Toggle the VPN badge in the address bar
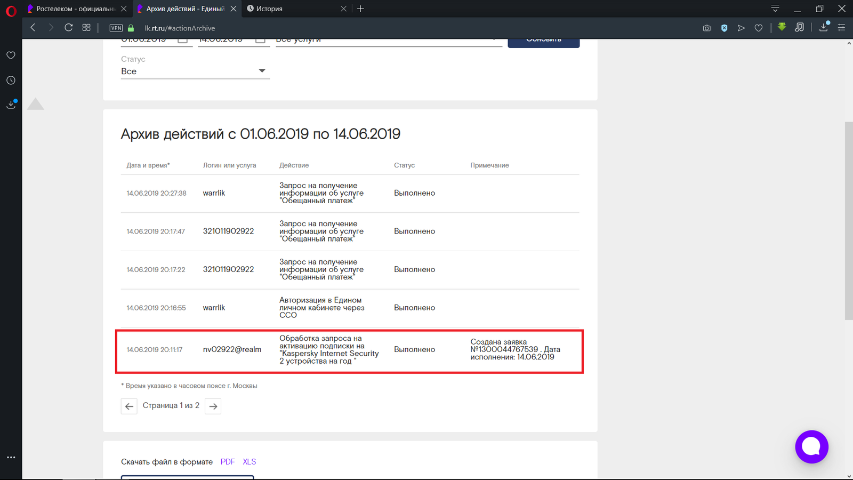 pyautogui.click(x=116, y=28)
